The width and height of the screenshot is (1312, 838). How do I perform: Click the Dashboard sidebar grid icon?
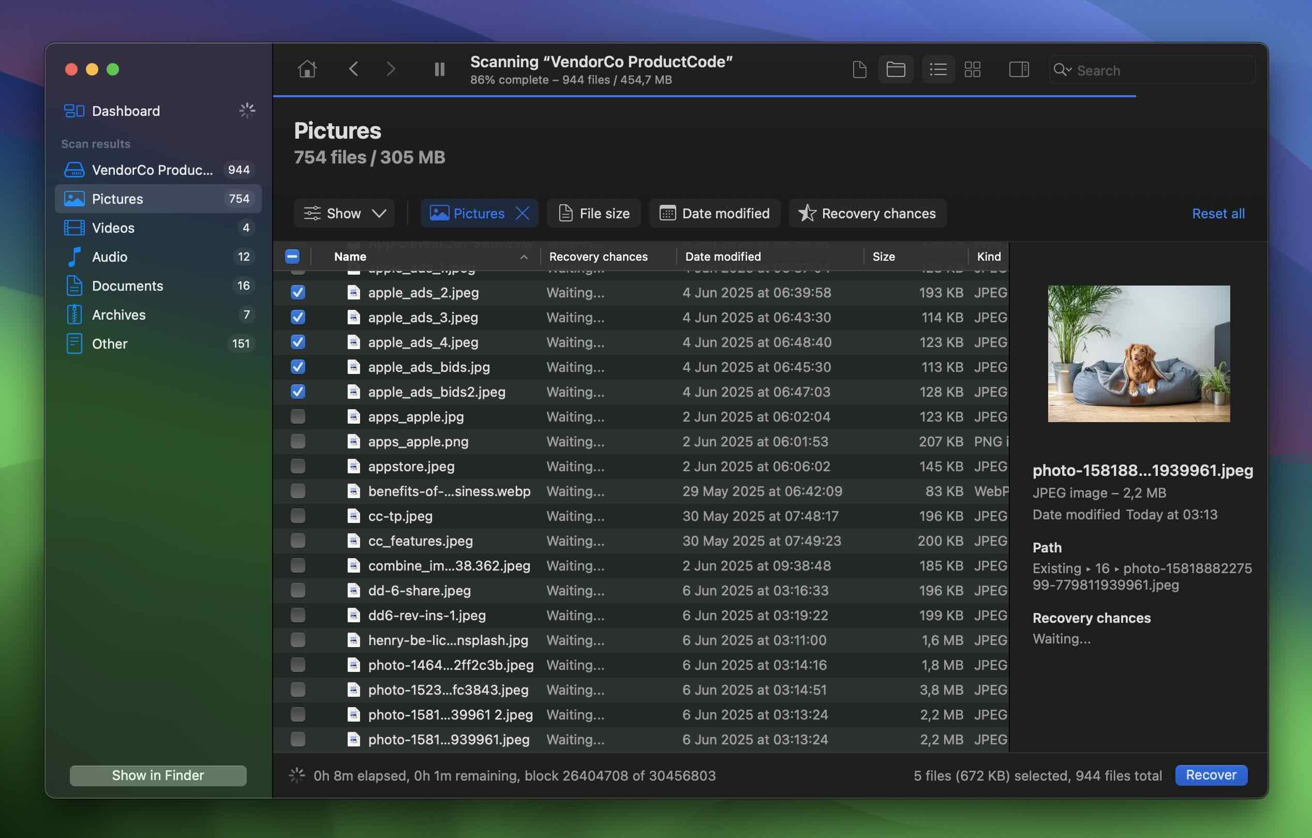coord(74,111)
